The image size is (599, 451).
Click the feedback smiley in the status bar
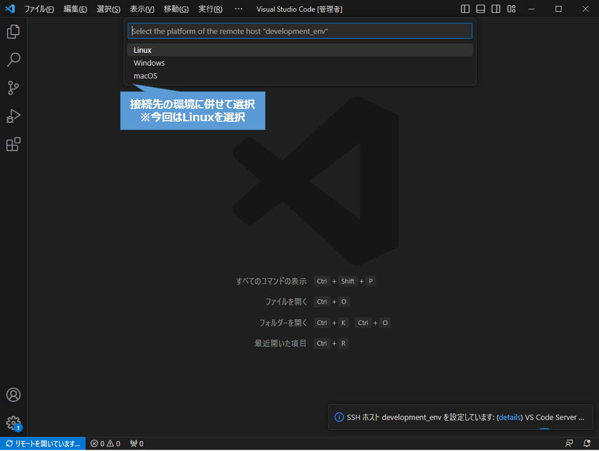coord(569,443)
